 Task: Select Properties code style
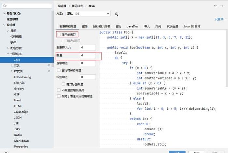point(21,146)
